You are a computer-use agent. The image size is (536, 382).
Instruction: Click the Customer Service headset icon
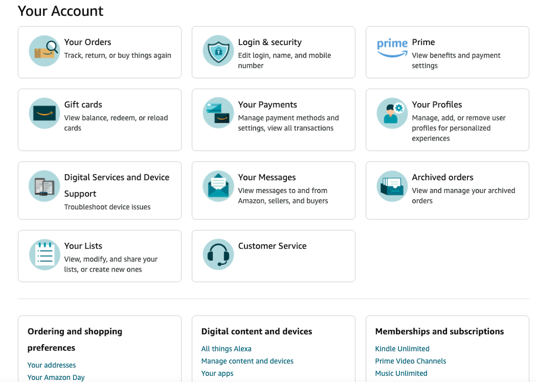point(218,255)
